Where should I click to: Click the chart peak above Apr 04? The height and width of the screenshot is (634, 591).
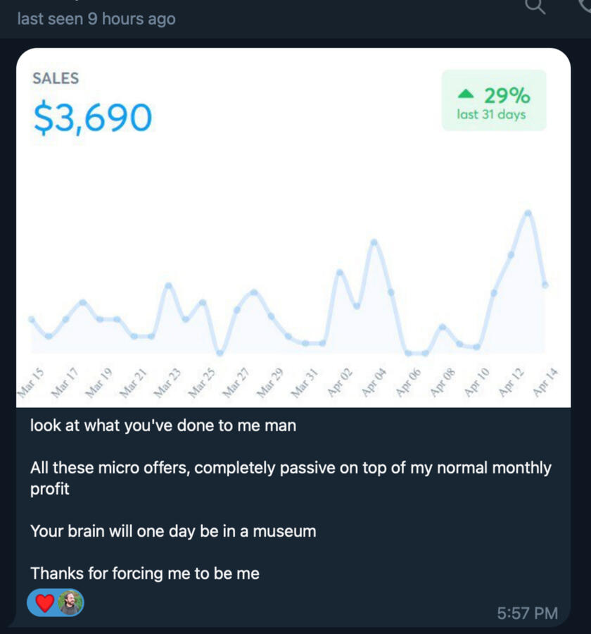tap(374, 242)
